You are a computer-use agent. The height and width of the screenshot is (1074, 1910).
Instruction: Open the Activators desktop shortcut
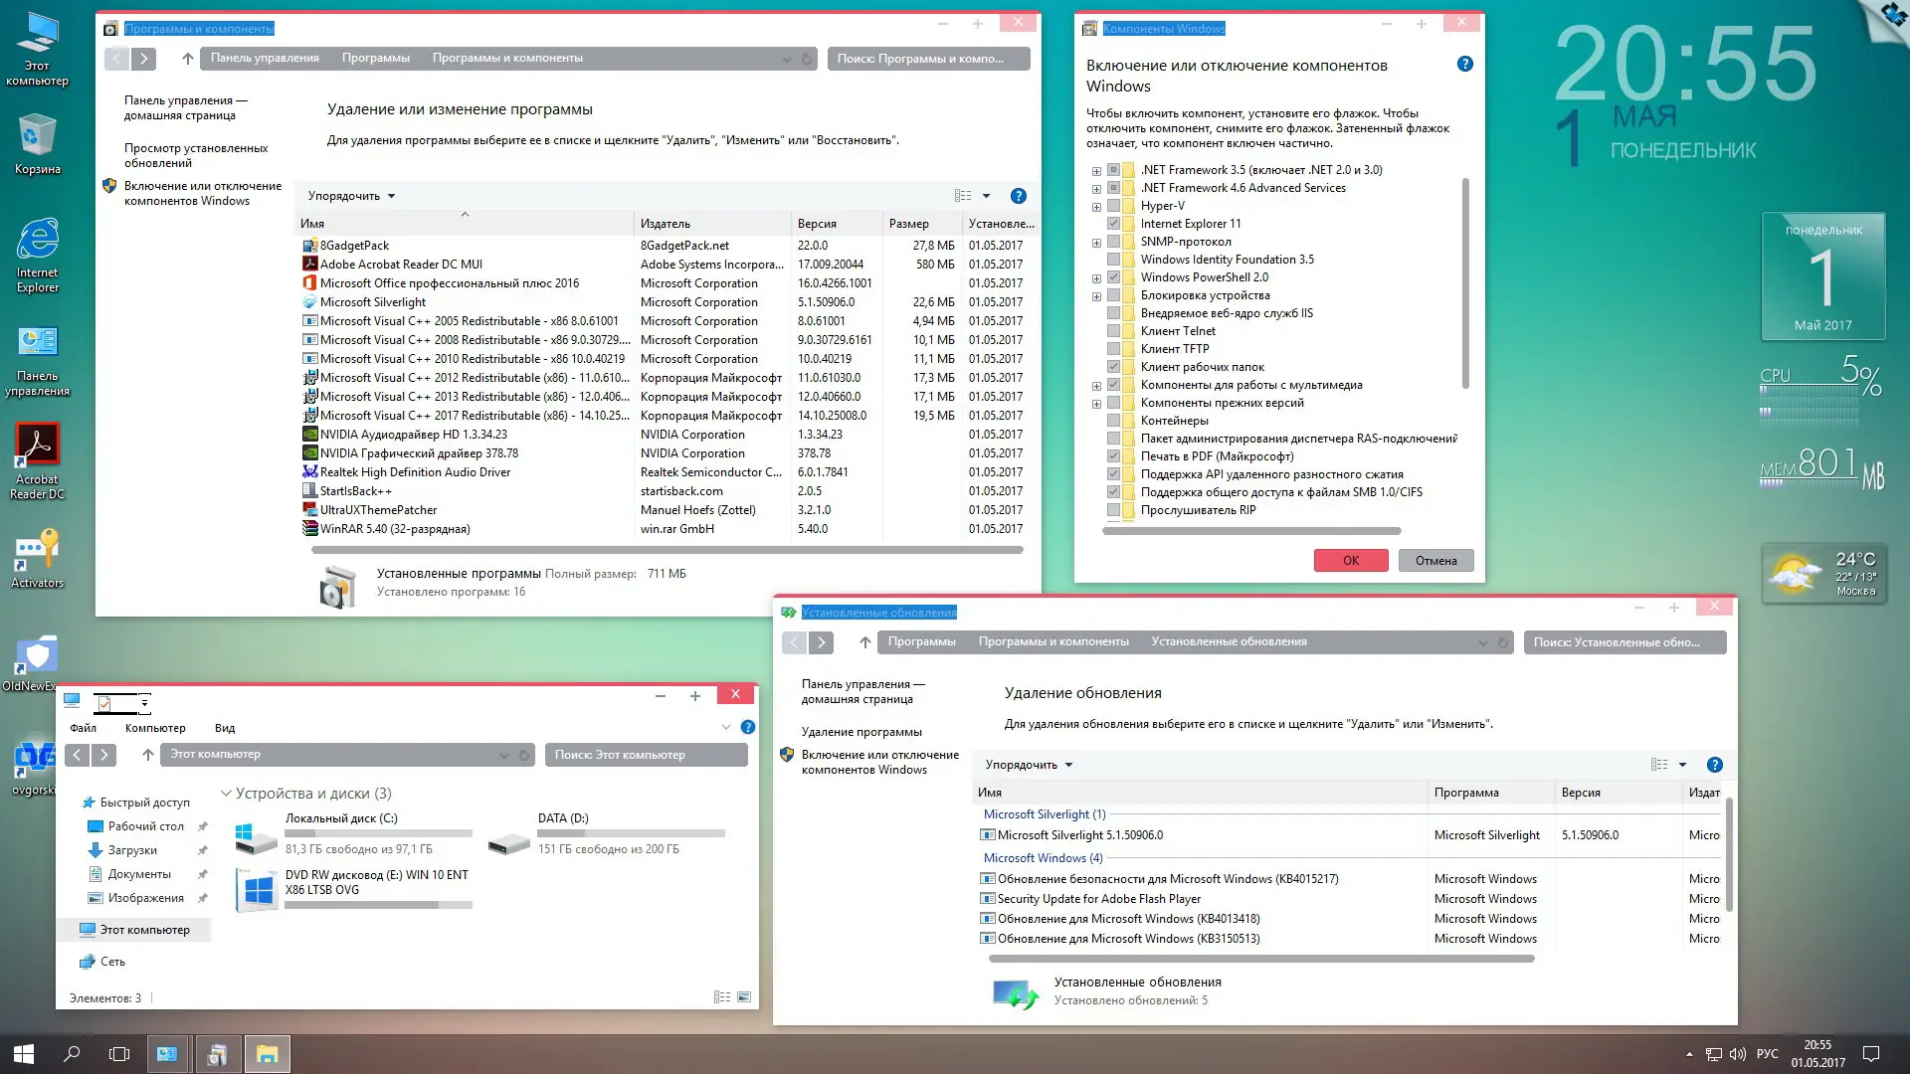(x=37, y=551)
